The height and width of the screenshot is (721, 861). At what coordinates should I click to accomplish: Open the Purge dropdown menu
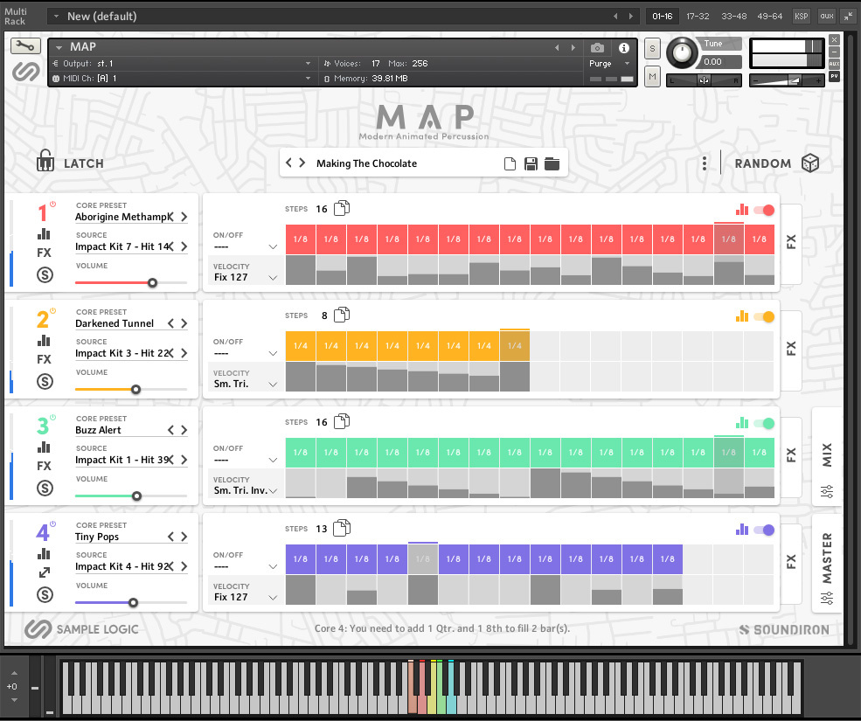tap(609, 64)
